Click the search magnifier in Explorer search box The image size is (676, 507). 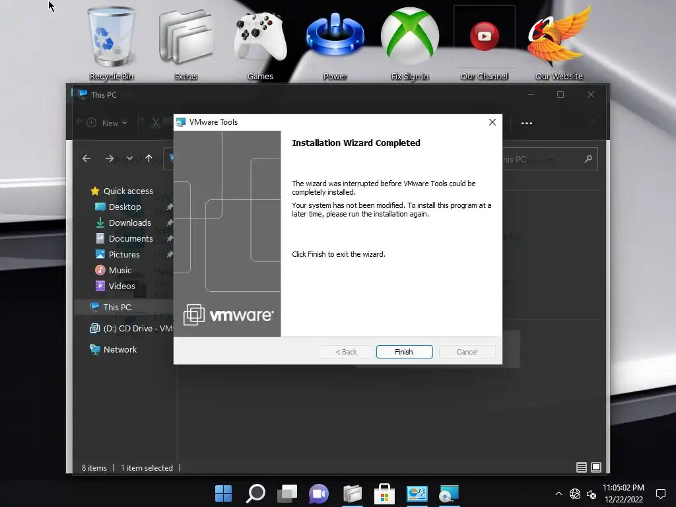[588, 159]
